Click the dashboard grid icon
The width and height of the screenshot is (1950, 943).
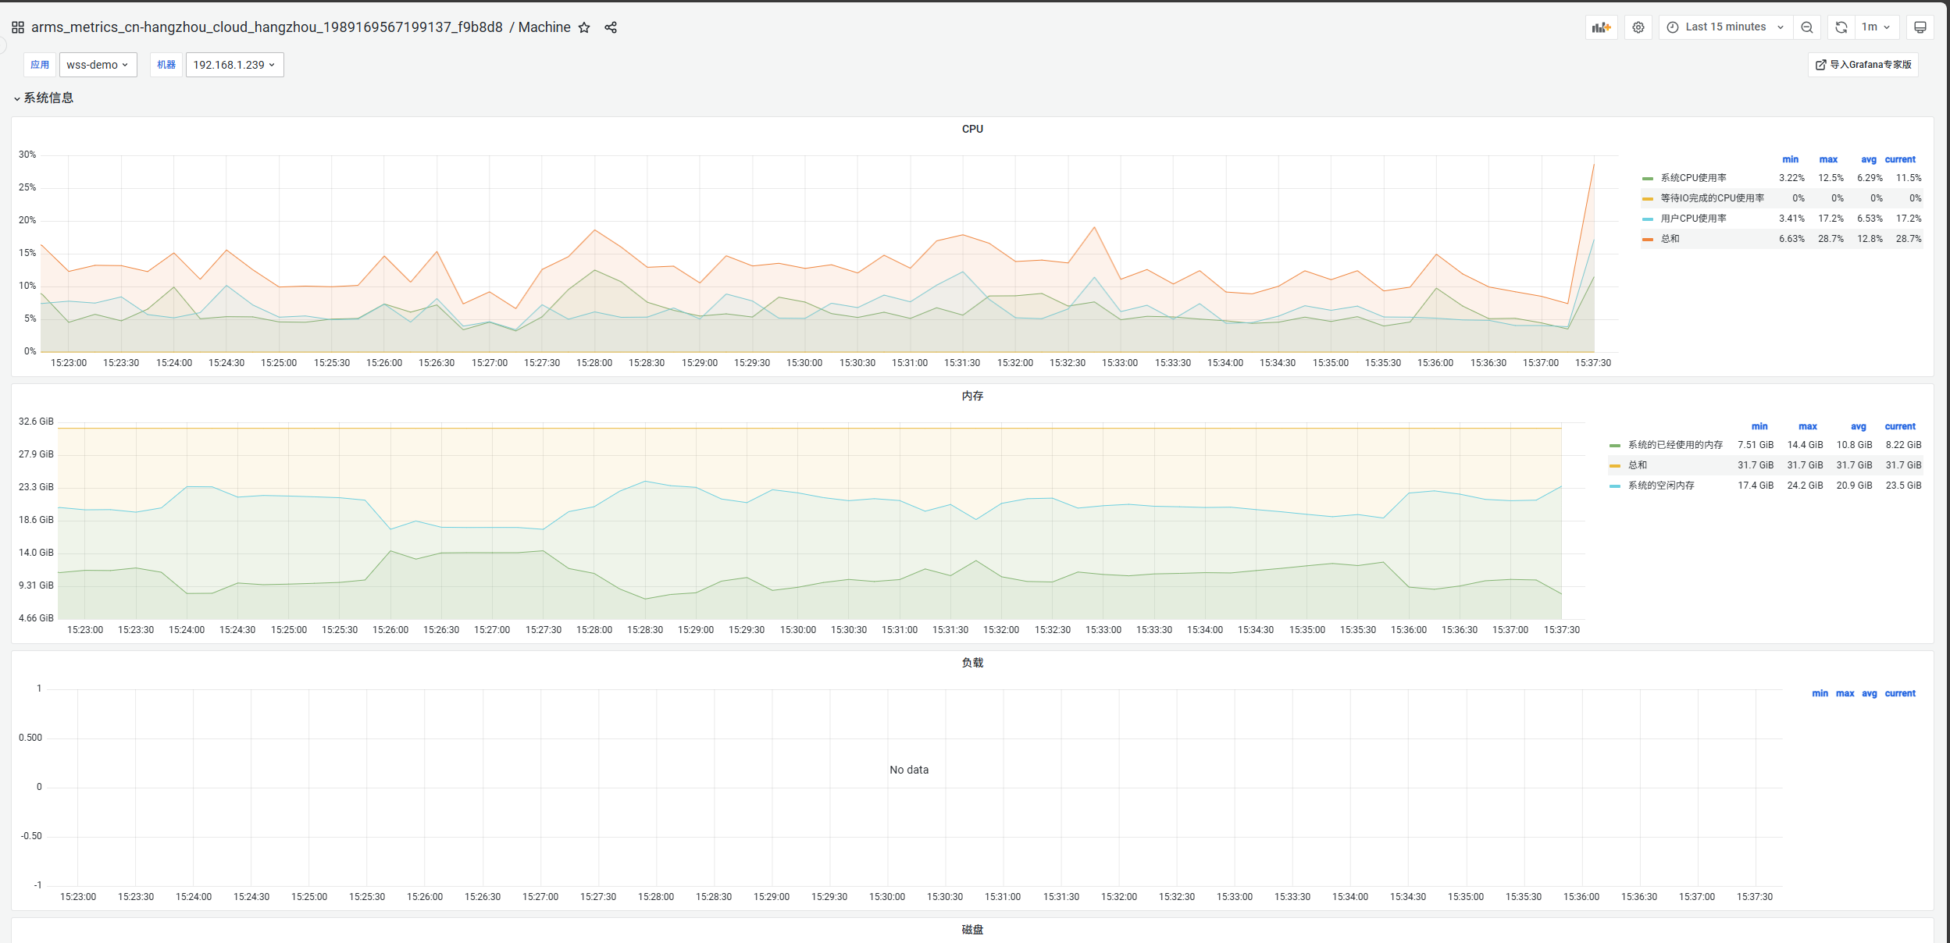point(18,27)
